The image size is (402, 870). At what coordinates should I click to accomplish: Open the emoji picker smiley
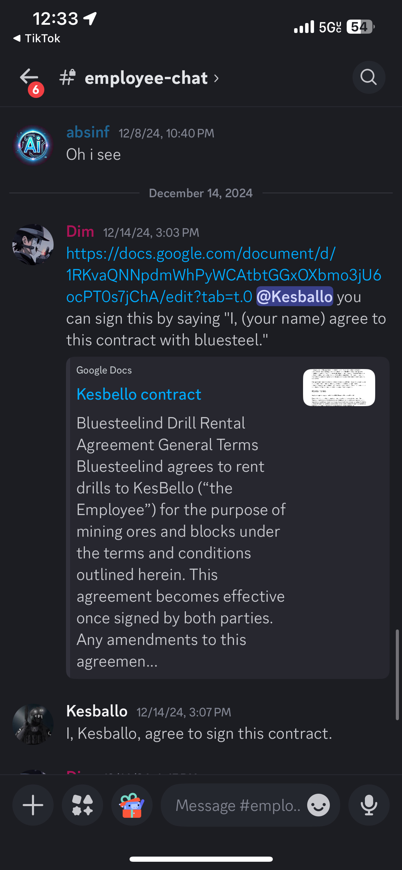point(319,805)
